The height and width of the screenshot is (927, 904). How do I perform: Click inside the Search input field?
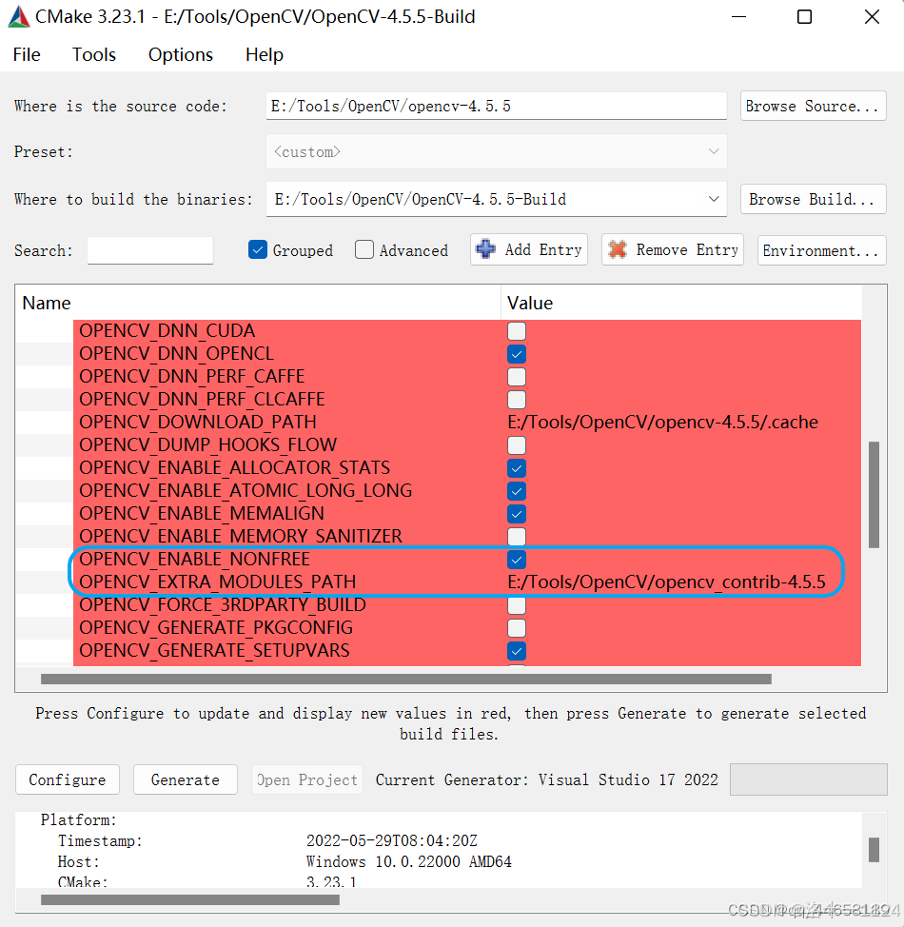coord(148,249)
